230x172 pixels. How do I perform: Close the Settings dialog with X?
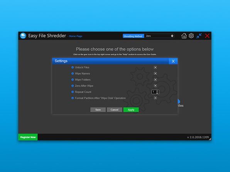pyautogui.click(x=173, y=61)
